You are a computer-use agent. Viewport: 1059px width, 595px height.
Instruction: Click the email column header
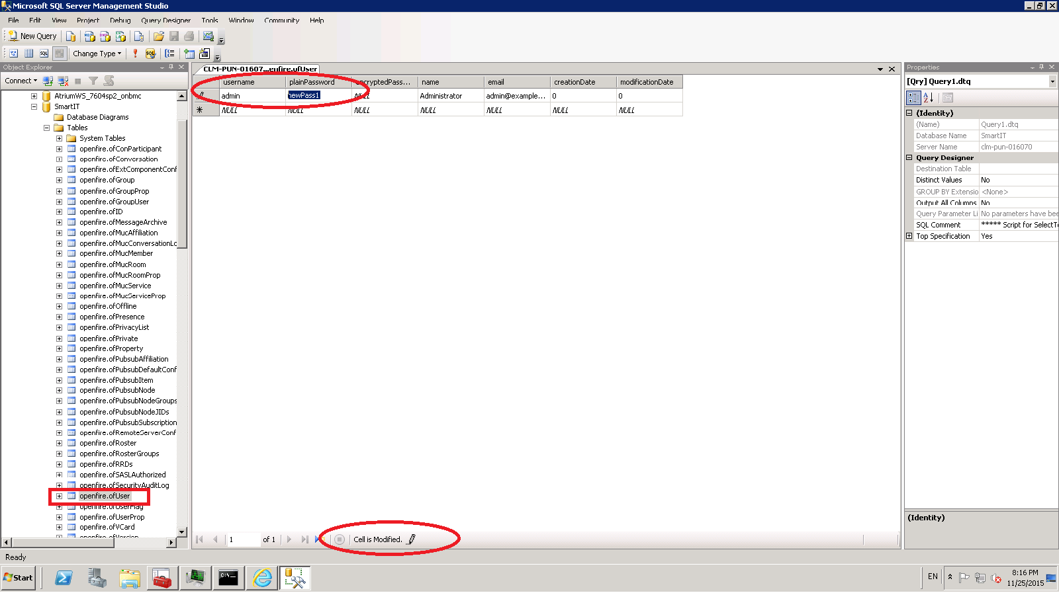click(x=517, y=82)
